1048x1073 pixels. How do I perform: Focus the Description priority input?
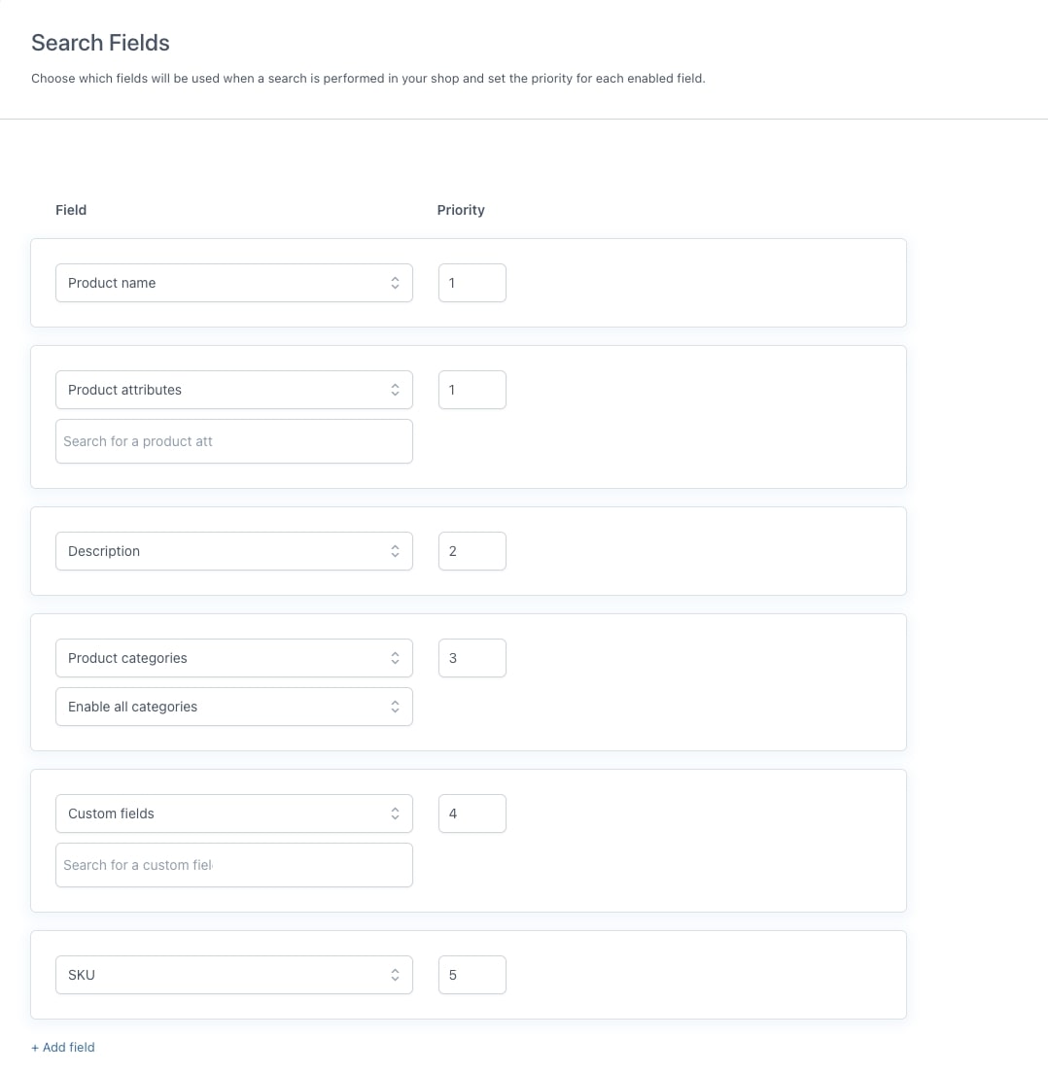[472, 551]
